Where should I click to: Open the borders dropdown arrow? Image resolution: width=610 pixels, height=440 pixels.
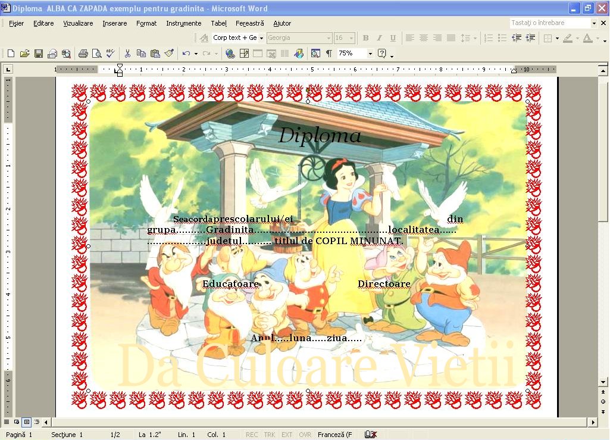[x=557, y=38]
